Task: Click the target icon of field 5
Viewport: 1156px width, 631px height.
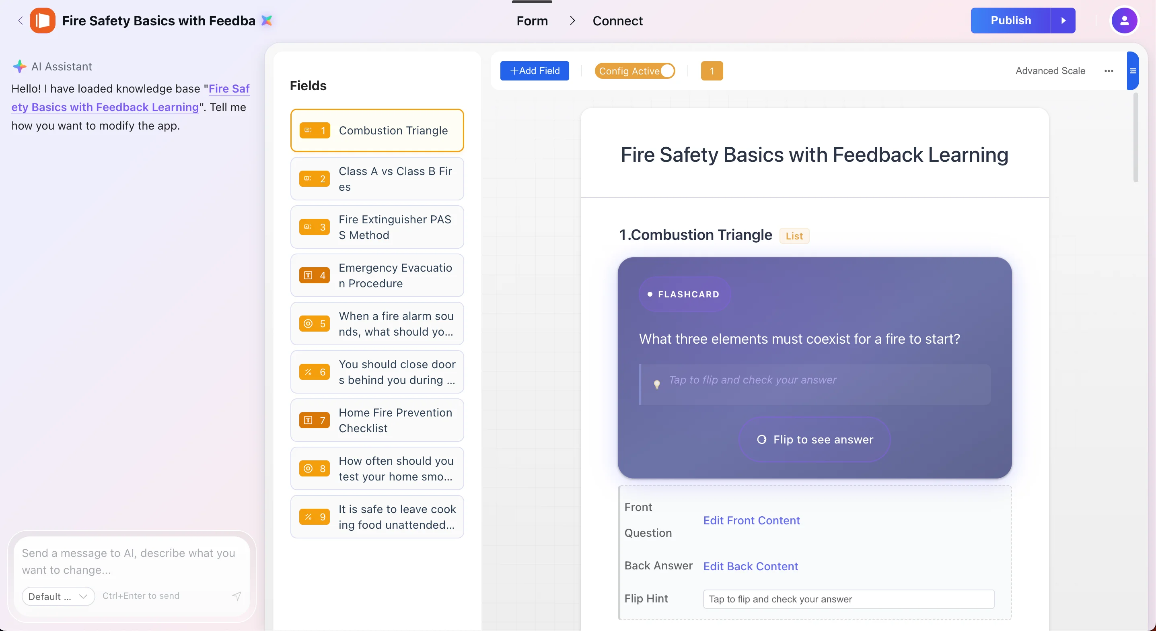Action: tap(308, 324)
